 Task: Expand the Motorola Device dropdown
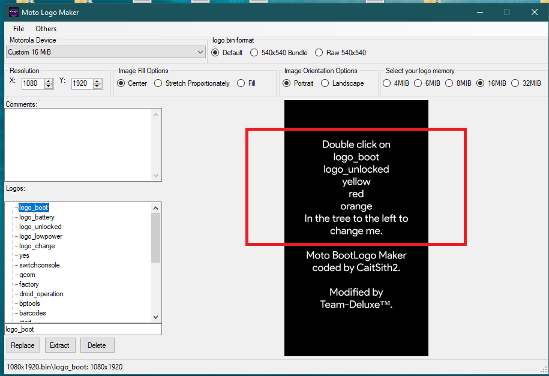(x=106, y=52)
